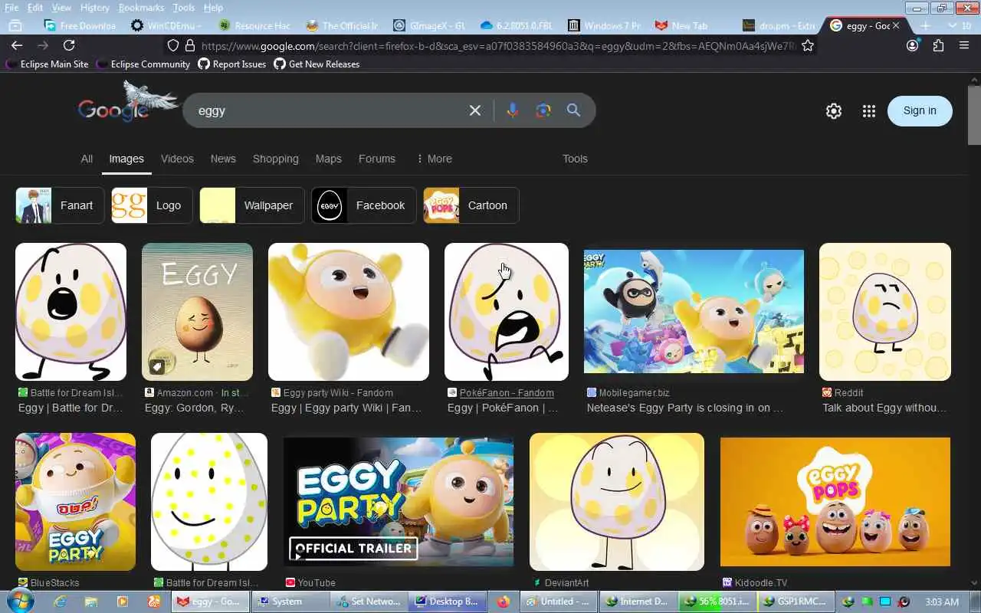Open the Report Issues bookmark
The image size is (981, 613).
point(232,64)
